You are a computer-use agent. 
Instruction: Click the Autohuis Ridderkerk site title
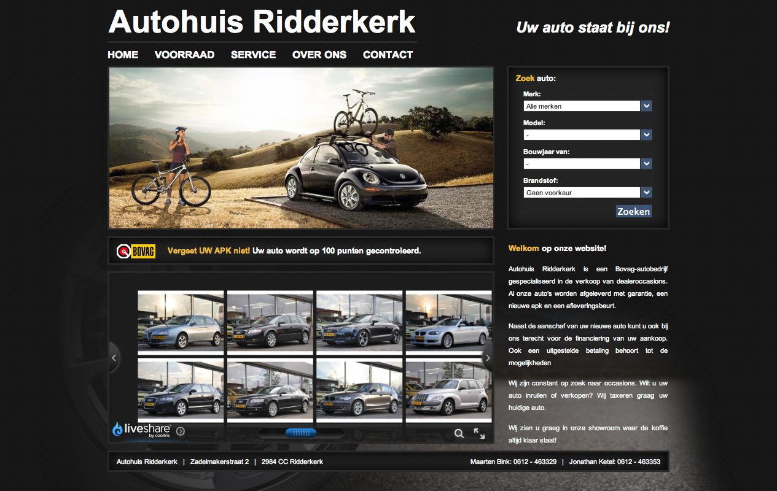click(x=262, y=22)
